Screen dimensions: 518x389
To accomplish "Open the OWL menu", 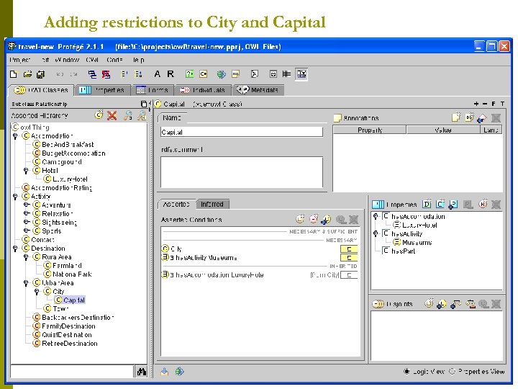I will pyautogui.click(x=92, y=60).
